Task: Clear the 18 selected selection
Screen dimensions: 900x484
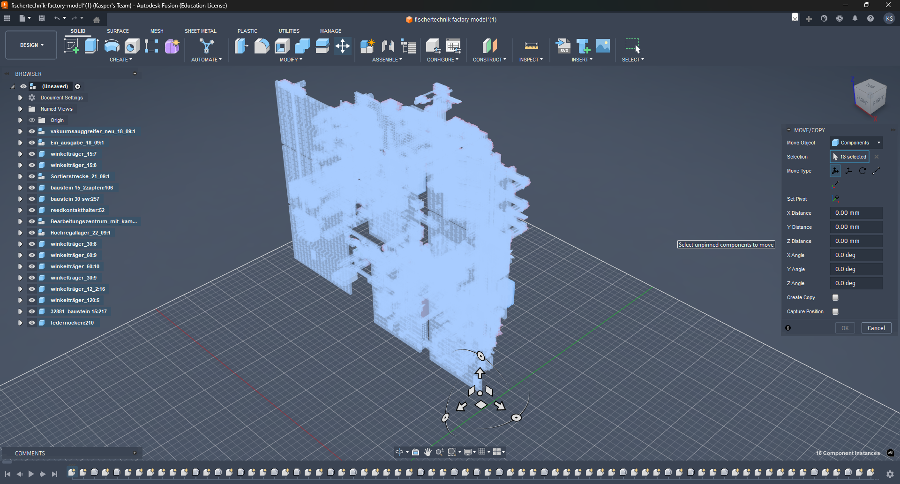Action: [x=877, y=157]
